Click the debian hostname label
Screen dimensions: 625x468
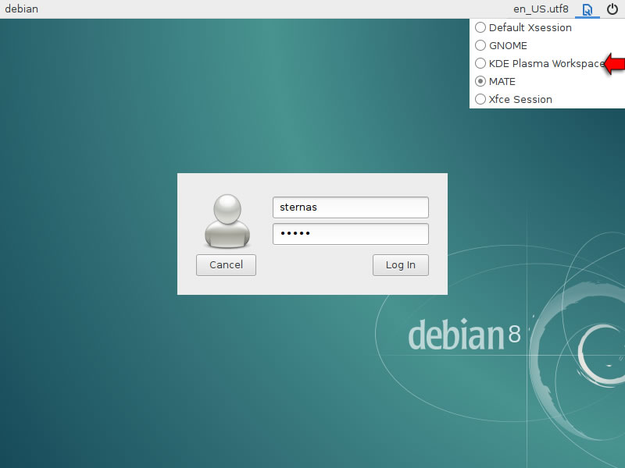tap(22, 9)
